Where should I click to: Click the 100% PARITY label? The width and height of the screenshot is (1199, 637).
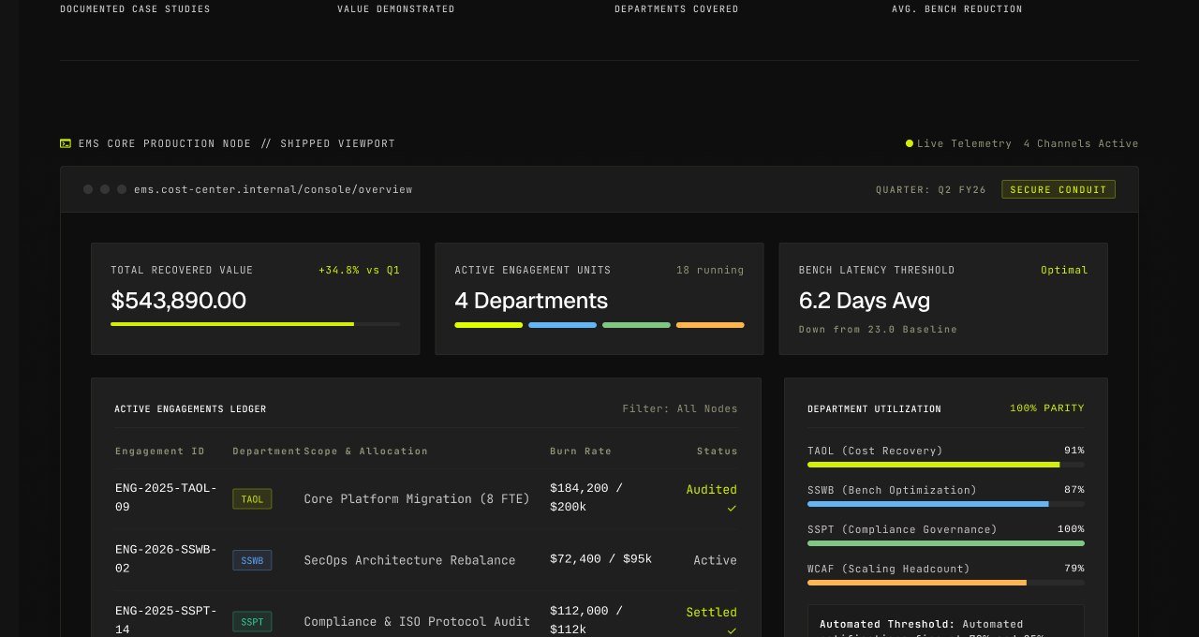[1047, 408]
